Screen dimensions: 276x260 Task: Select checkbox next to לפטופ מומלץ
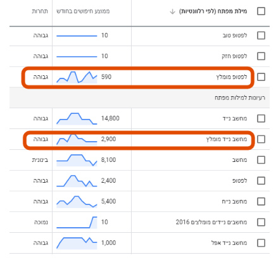pyautogui.click(x=261, y=77)
